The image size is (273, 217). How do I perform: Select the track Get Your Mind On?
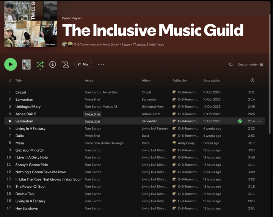click(30, 150)
